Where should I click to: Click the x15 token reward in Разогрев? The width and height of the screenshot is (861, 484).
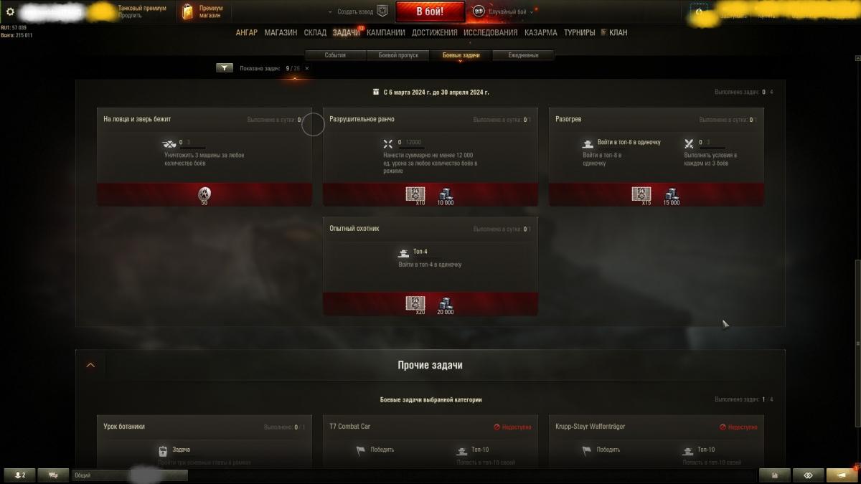pyautogui.click(x=641, y=195)
